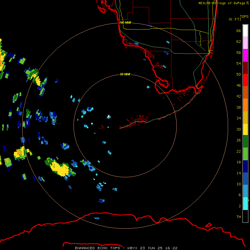Click the light pink legend swatch
Screen dimensions: 250x250
[x=245, y=43]
